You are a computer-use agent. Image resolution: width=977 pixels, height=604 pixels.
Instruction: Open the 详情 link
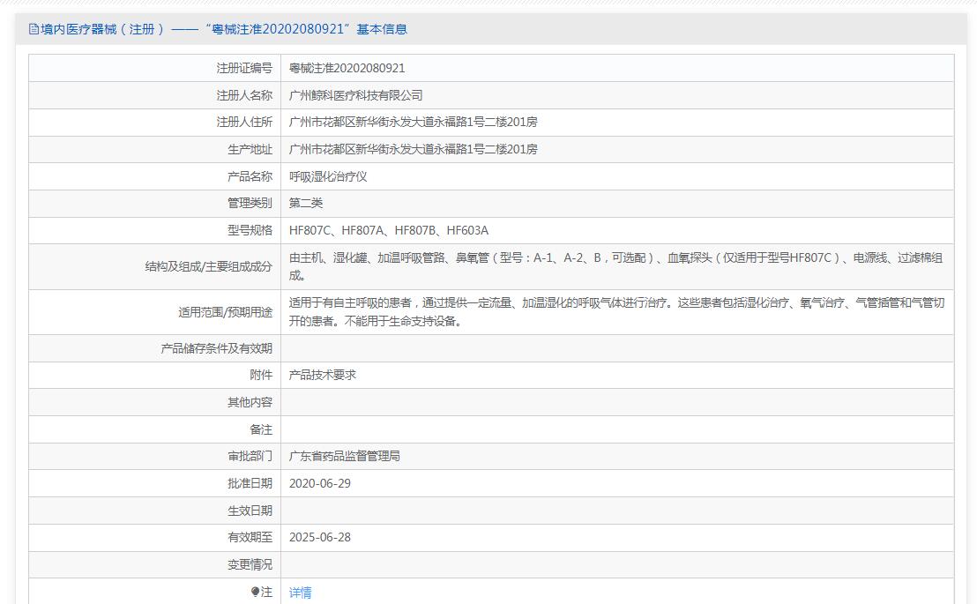[301, 593]
